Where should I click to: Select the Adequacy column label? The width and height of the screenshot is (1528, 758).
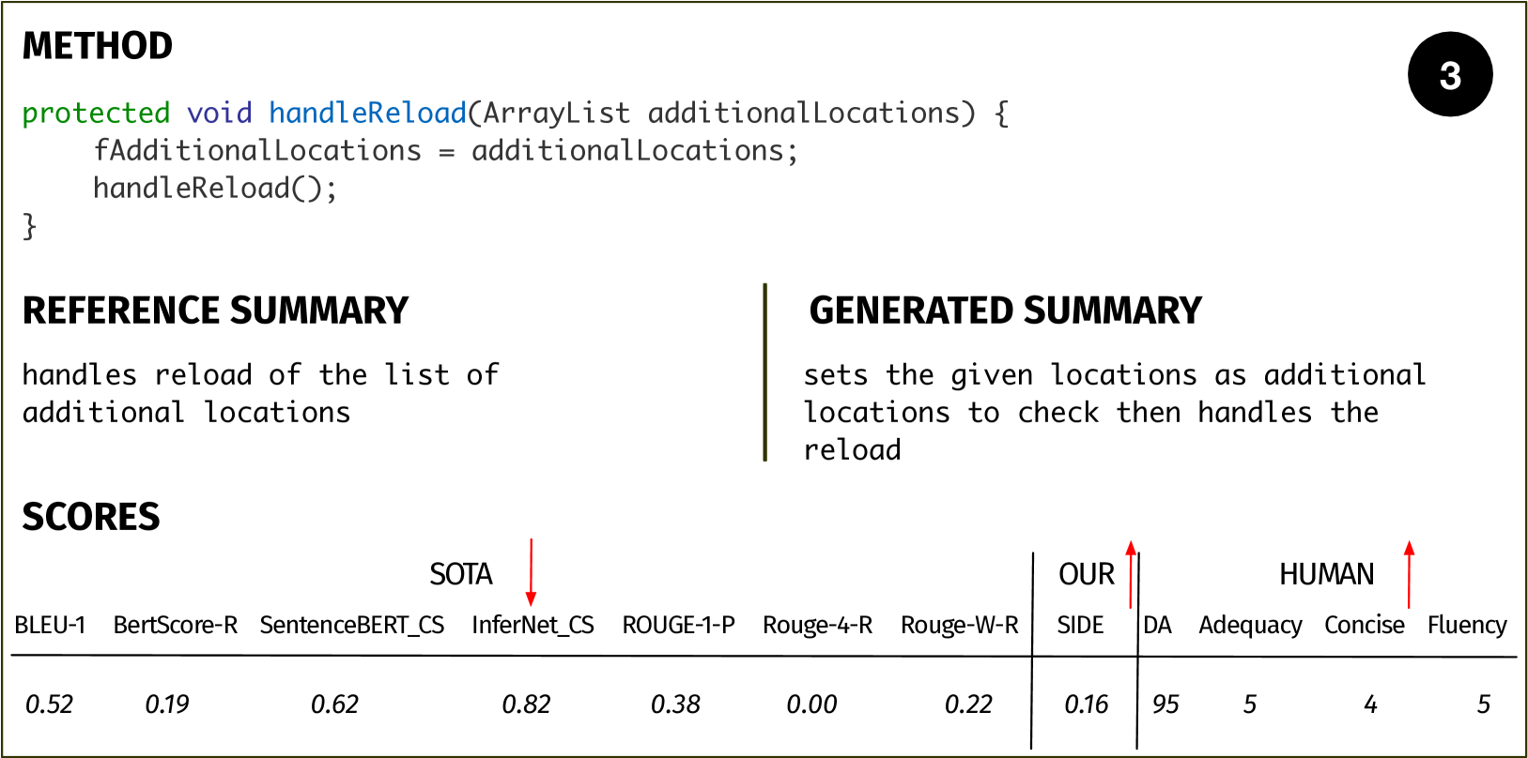[1250, 625]
